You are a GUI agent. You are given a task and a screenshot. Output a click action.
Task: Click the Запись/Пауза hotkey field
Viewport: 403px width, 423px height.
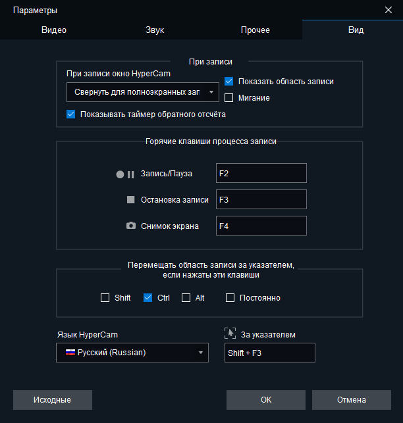click(x=261, y=173)
